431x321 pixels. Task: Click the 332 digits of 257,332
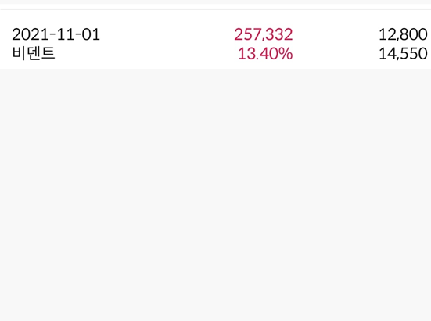pyautogui.click(x=278, y=34)
